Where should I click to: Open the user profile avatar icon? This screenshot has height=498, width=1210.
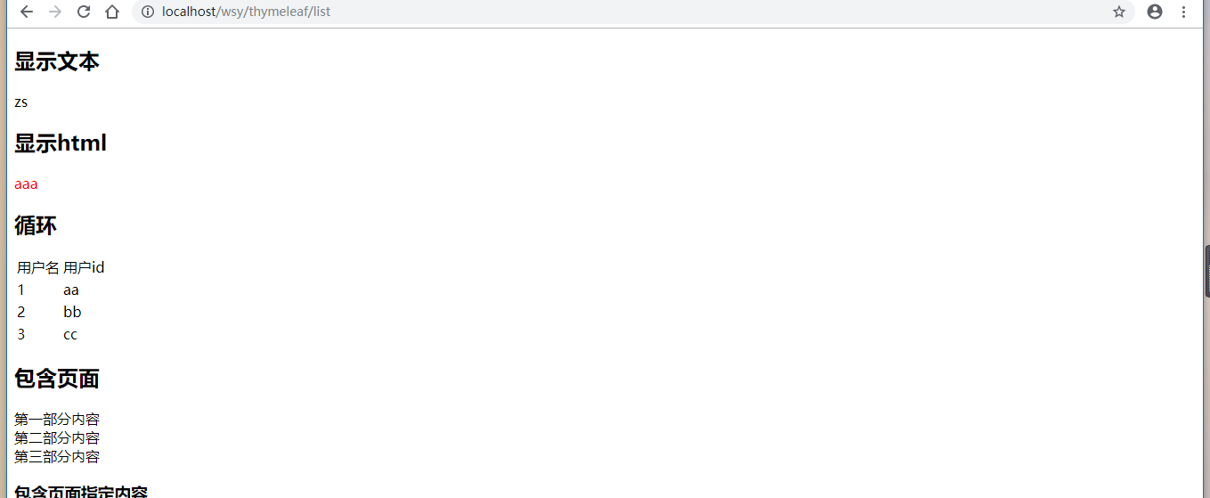pos(1155,12)
